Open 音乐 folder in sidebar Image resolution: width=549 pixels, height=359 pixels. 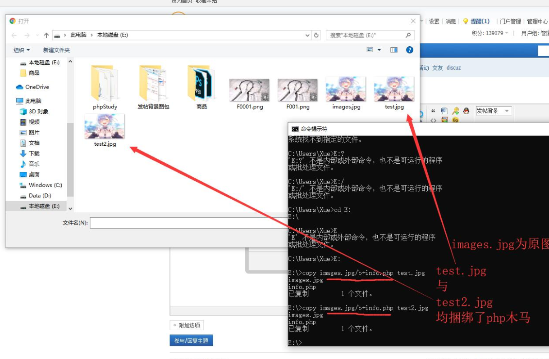click(30, 164)
